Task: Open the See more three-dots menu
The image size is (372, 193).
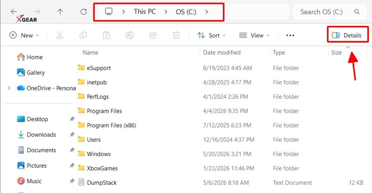Action: pyautogui.click(x=290, y=35)
